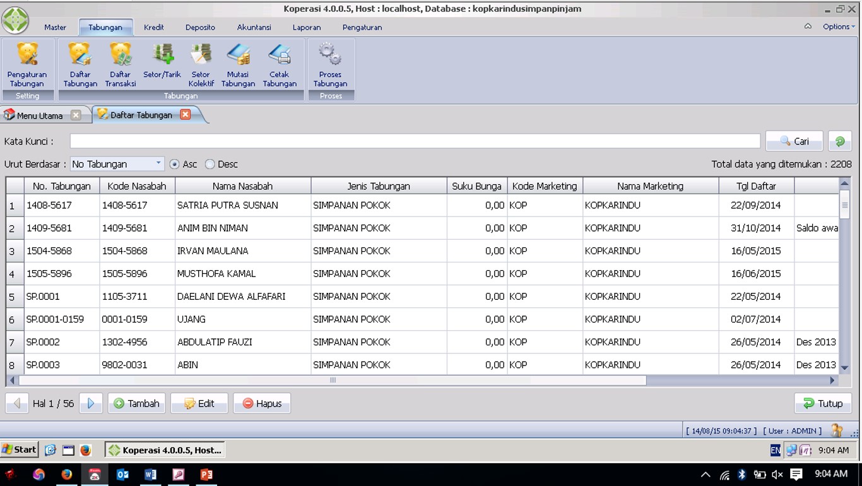Select the IRVAN MAULANA row

tap(423, 251)
